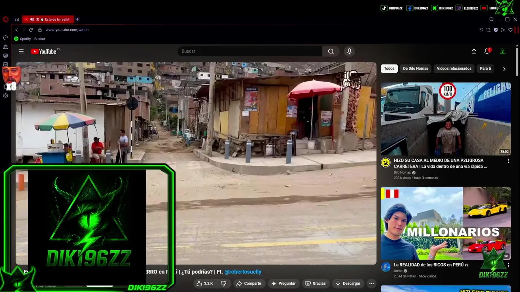Show more filter chips with right chevron
The width and height of the screenshot is (520, 292).
tap(504, 69)
